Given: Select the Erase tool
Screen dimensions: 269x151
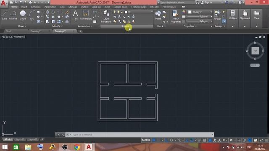Looking at the screenshot, I should 67,12.
